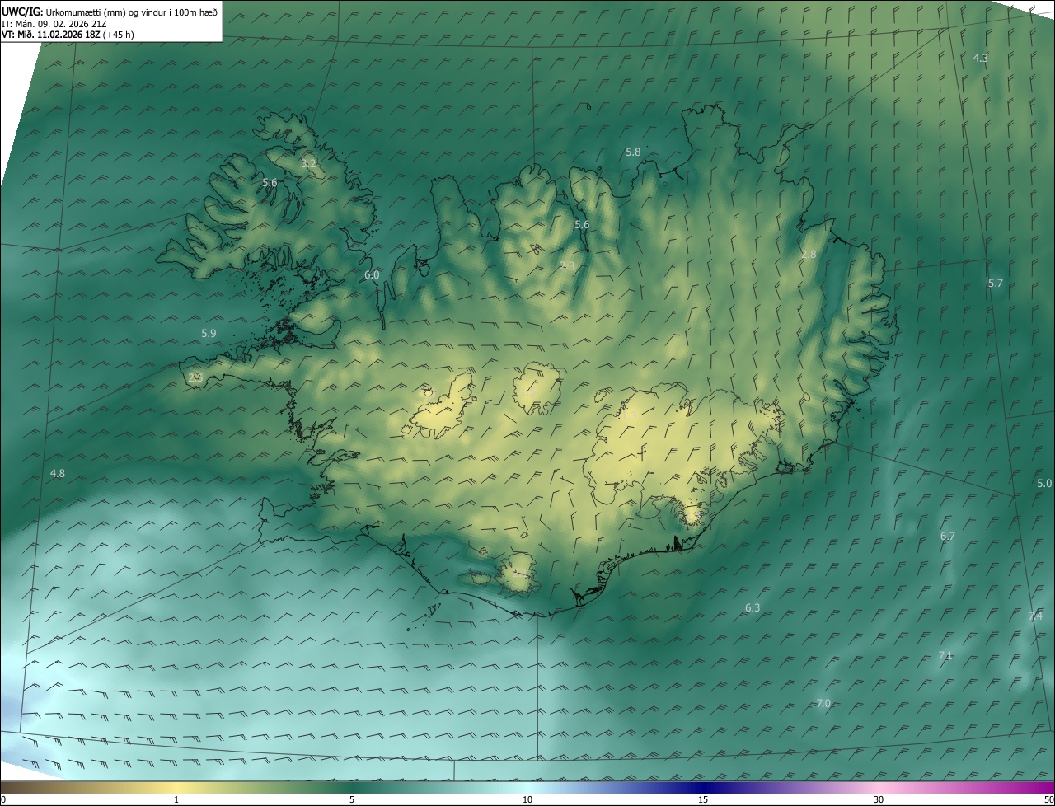Click the color scale tick label 50
This screenshot has width=1055, height=806.
point(1048,799)
